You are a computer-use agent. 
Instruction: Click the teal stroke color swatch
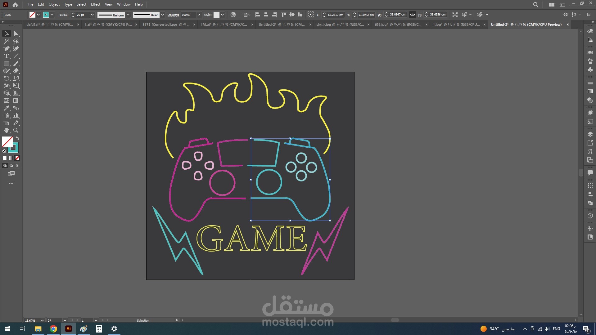coord(46,15)
